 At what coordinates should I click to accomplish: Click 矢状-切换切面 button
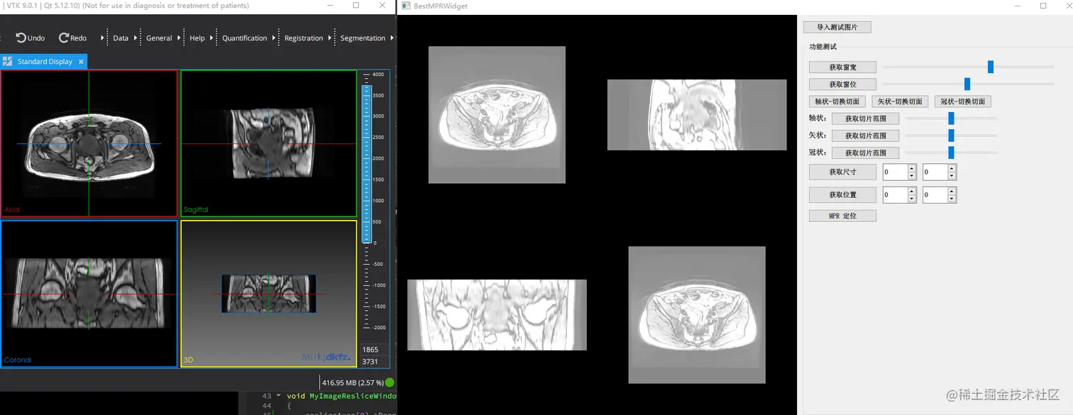tap(900, 101)
